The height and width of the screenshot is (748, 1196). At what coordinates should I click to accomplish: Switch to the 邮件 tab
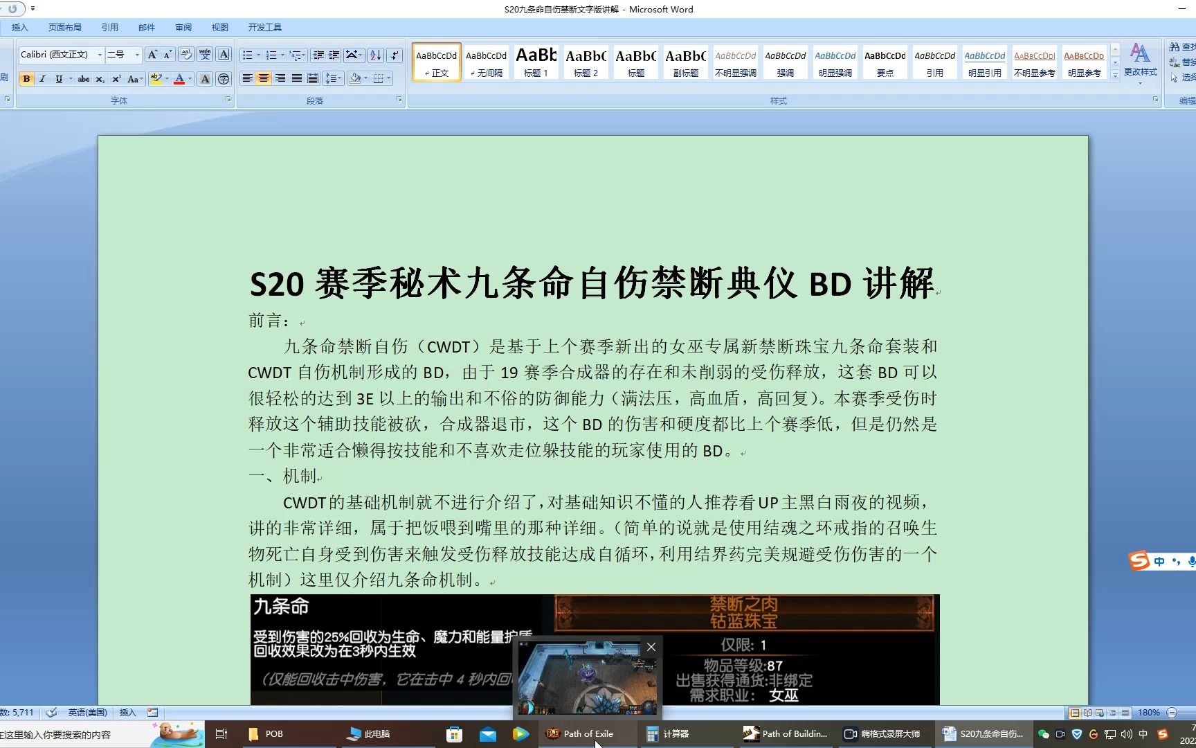(147, 27)
